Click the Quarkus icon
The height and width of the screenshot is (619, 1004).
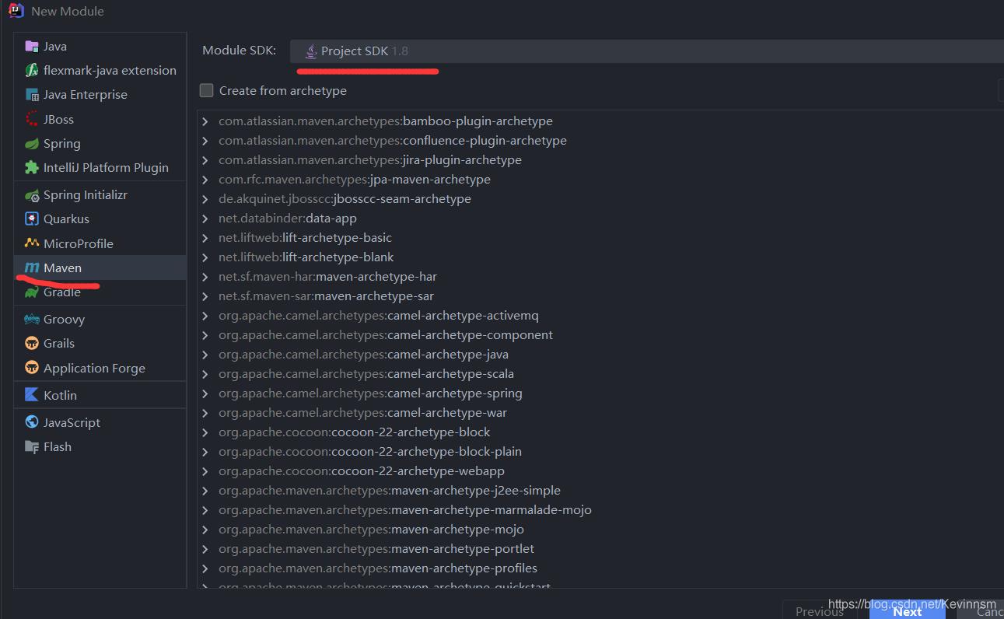click(32, 219)
